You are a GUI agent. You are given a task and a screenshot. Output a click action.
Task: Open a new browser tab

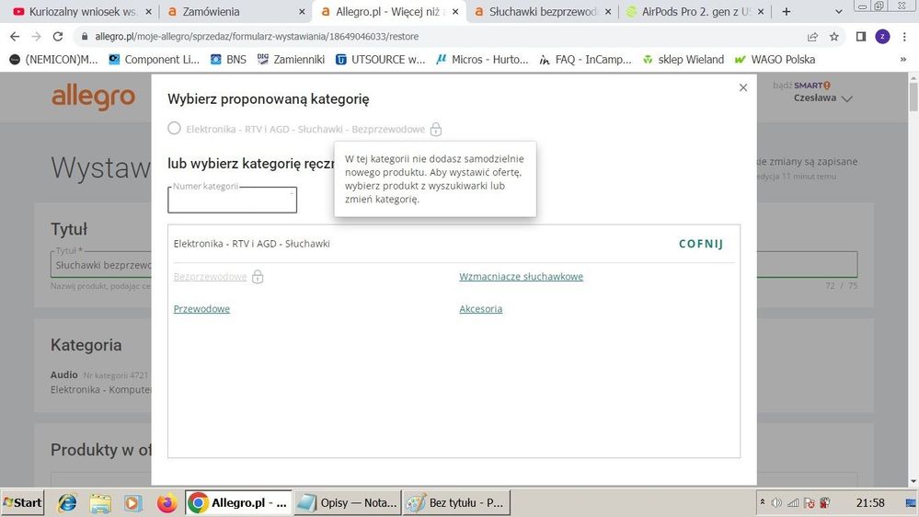point(786,12)
